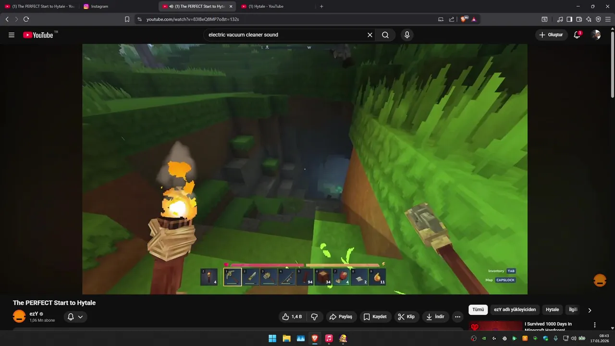Click the browser address bar URL
The height and width of the screenshot is (346, 615).
pyautogui.click(x=193, y=19)
